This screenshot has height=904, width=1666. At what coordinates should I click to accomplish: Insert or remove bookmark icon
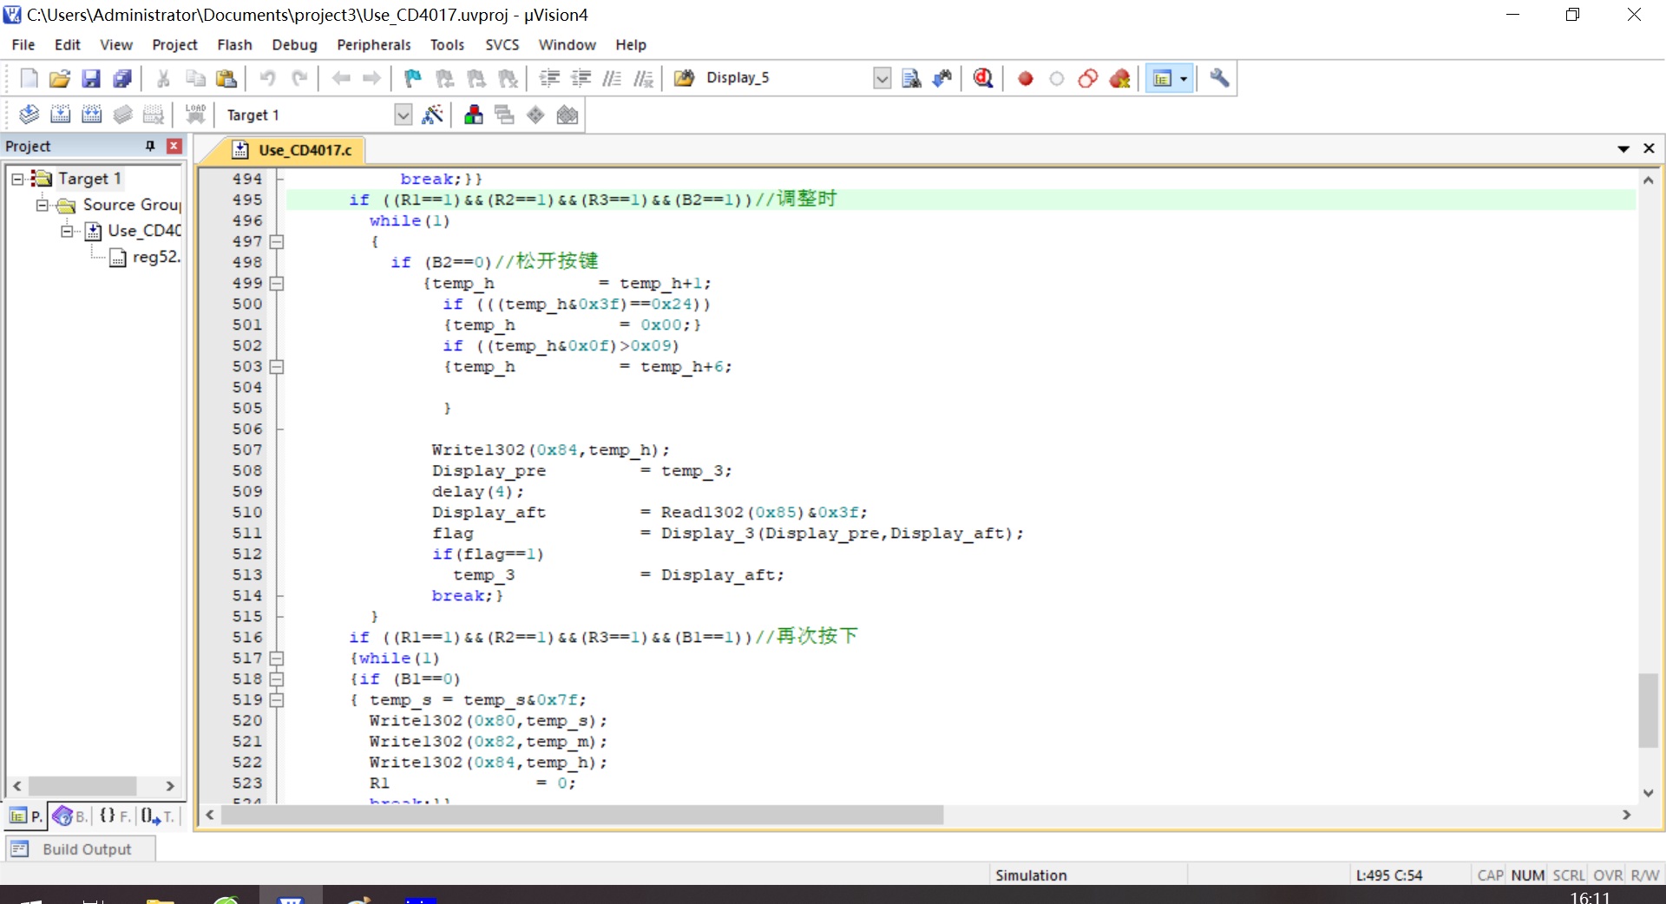[x=413, y=78]
